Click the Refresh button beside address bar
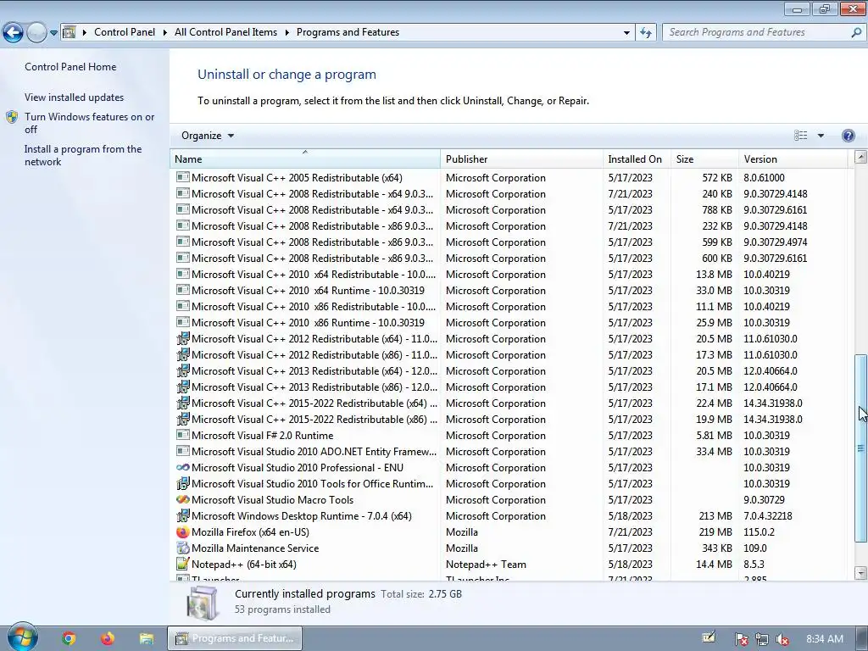868x651 pixels. (x=645, y=33)
